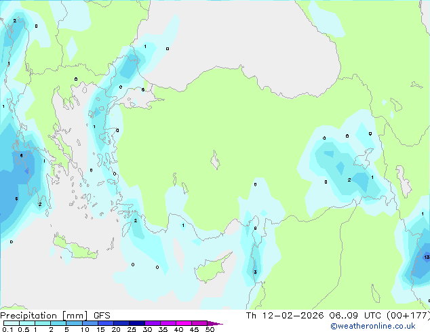Click the 'Precipitation [mm]' title text
This screenshot has height=332, width=430.
point(44,316)
